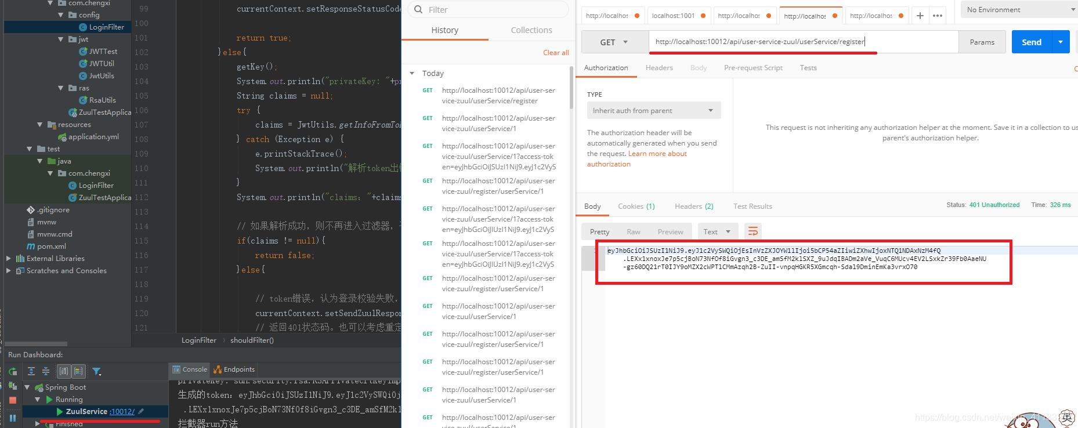
Task: Open a new request tab with the plus icon
Action: click(920, 16)
